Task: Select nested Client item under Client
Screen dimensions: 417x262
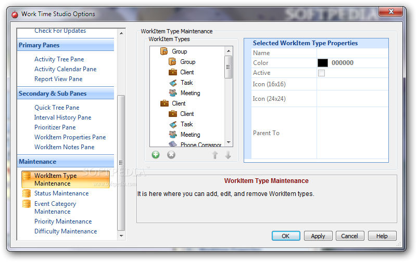Action: click(187, 114)
